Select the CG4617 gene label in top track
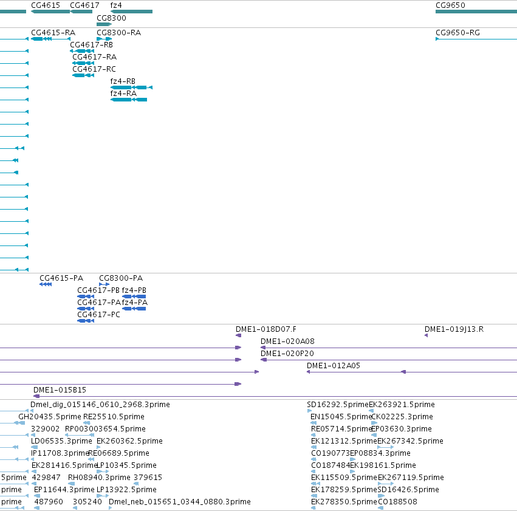 coord(84,5)
